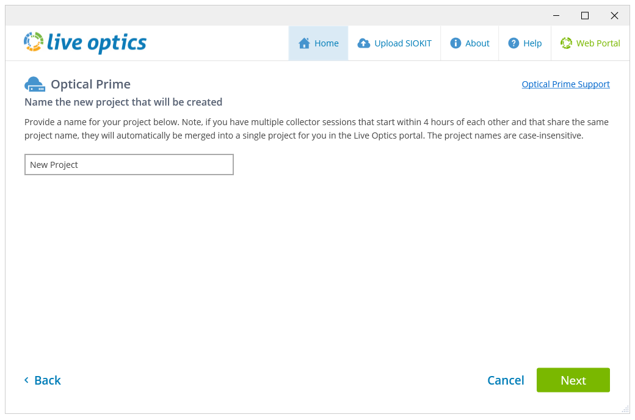The height and width of the screenshot is (420, 635).
Task: Click the Home house icon
Action: (304, 43)
